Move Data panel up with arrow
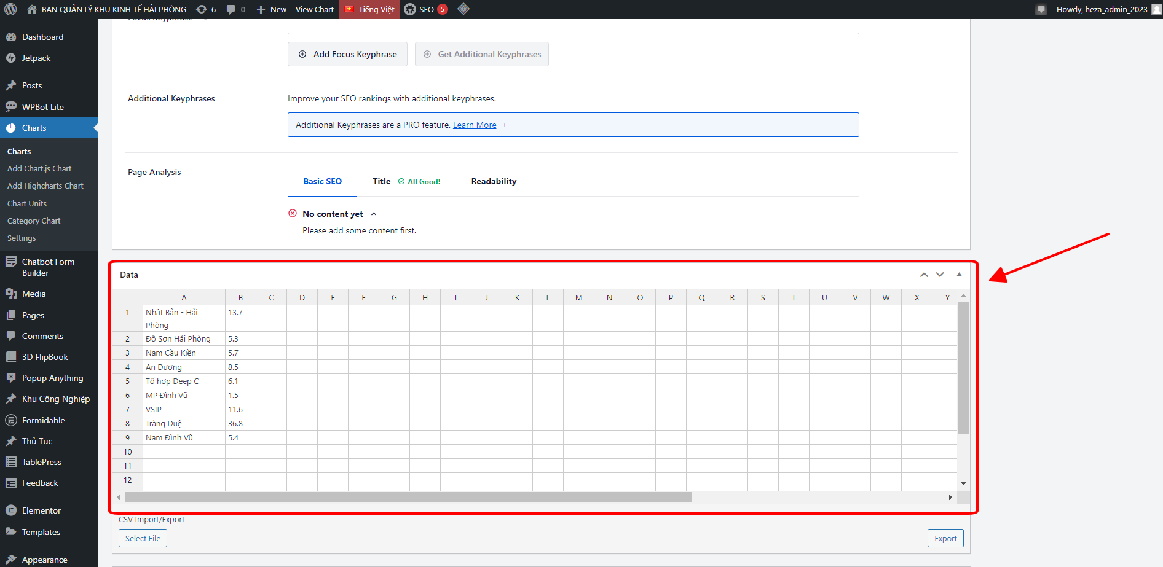The image size is (1163, 567). pyautogui.click(x=923, y=275)
